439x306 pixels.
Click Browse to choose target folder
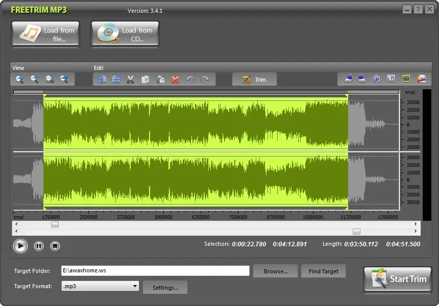point(276,271)
